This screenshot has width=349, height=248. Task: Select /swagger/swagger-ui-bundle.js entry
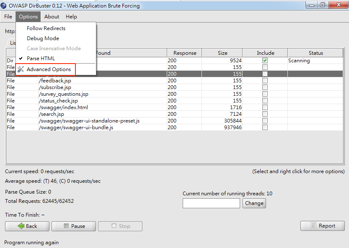coord(174,127)
